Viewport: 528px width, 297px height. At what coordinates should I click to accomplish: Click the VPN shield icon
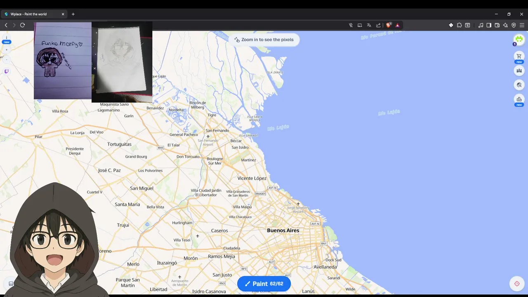pos(514,25)
